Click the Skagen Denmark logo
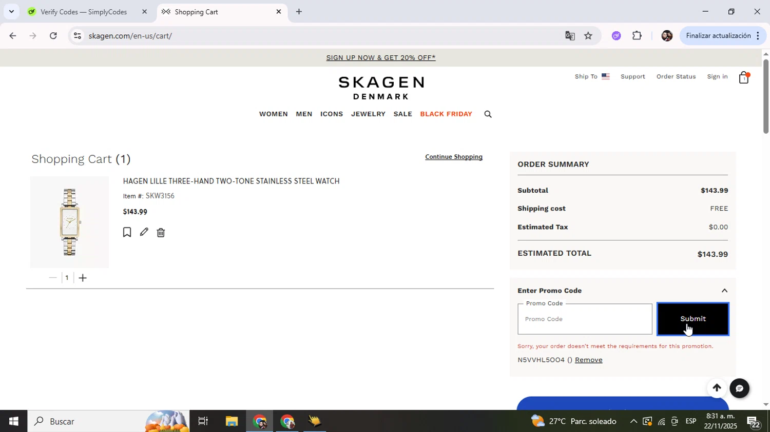 (381, 88)
